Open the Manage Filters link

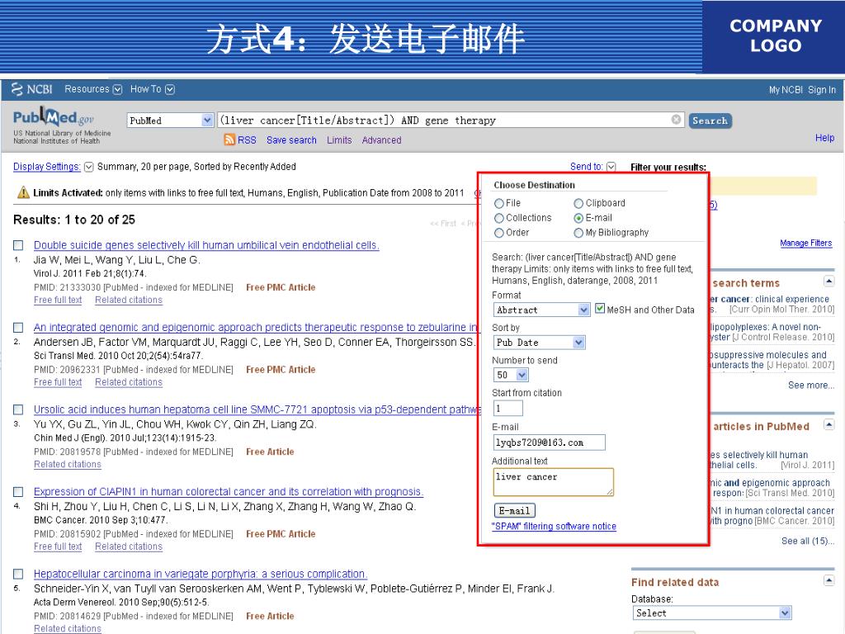click(805, 244)
